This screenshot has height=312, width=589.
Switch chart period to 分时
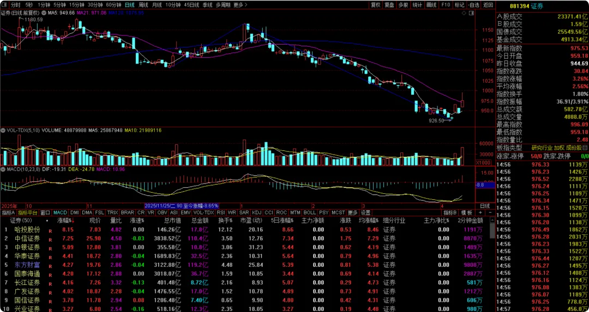[x=15, y=5]
